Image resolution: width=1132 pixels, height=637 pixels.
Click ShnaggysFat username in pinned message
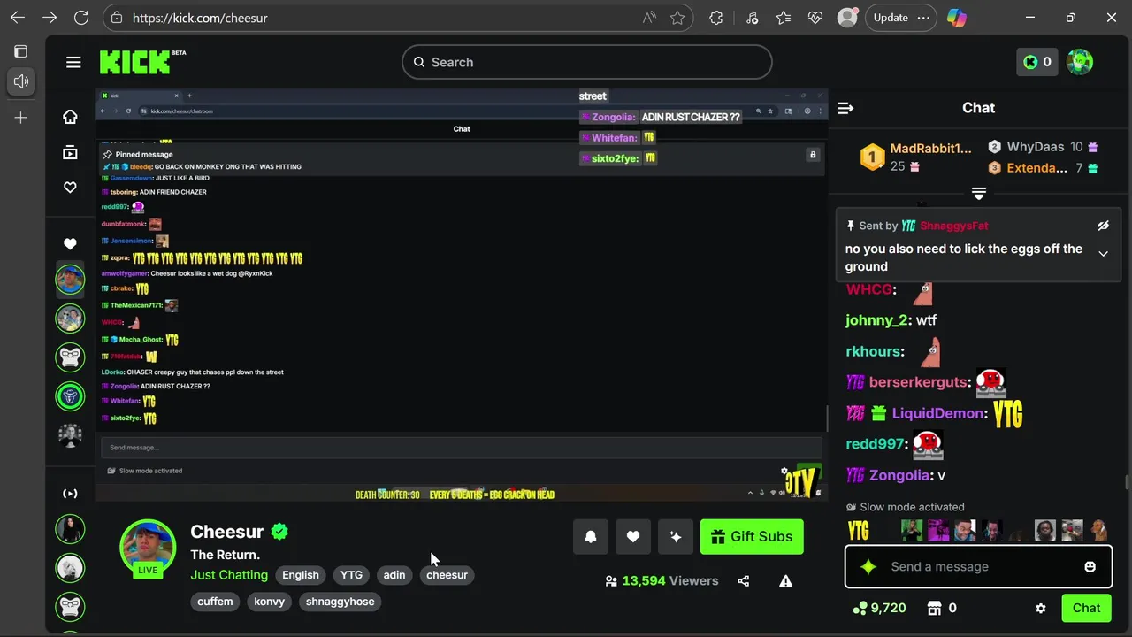pos(953,226)
